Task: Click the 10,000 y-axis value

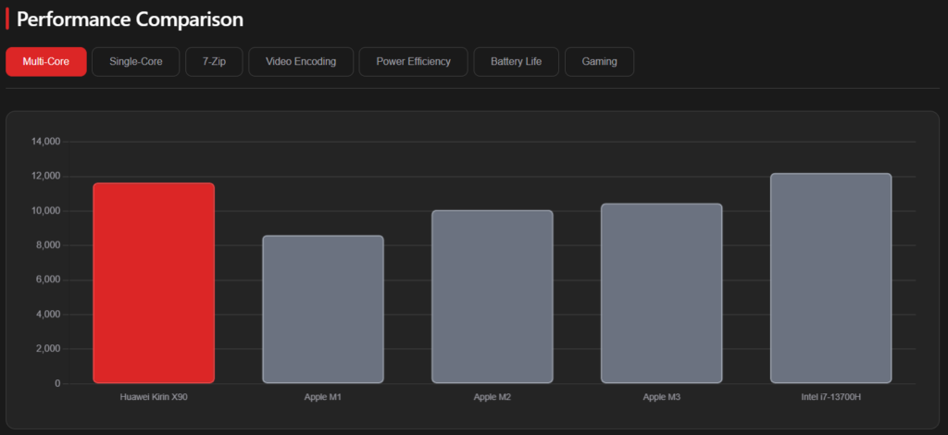Action: pos(46,211)
